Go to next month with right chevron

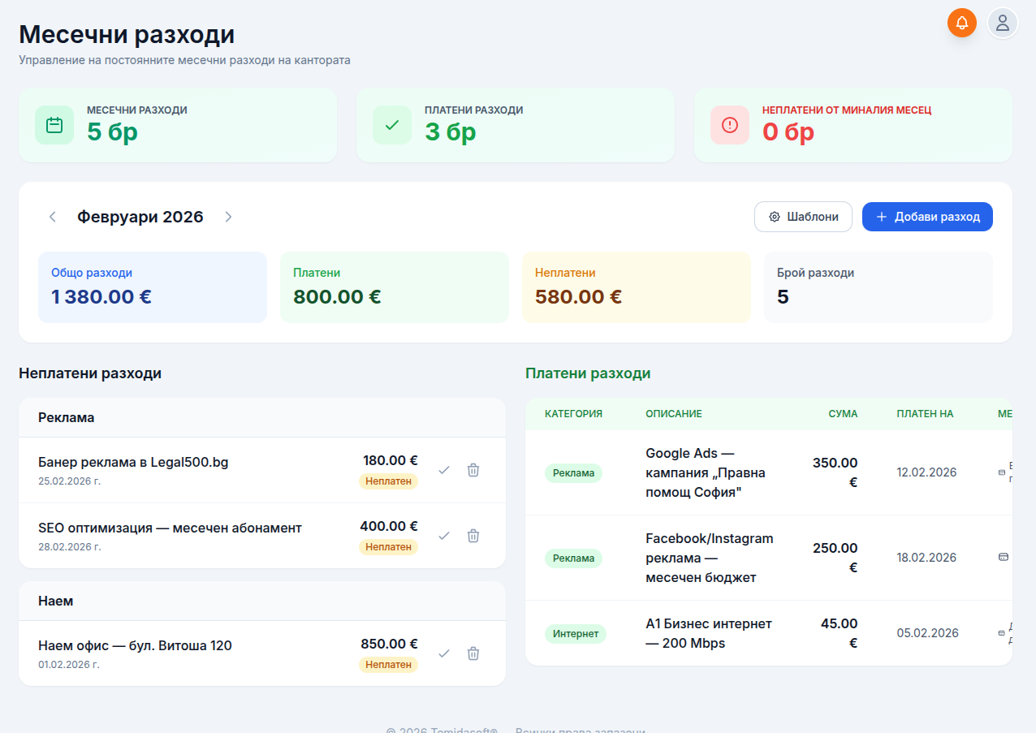click(228, 217)
